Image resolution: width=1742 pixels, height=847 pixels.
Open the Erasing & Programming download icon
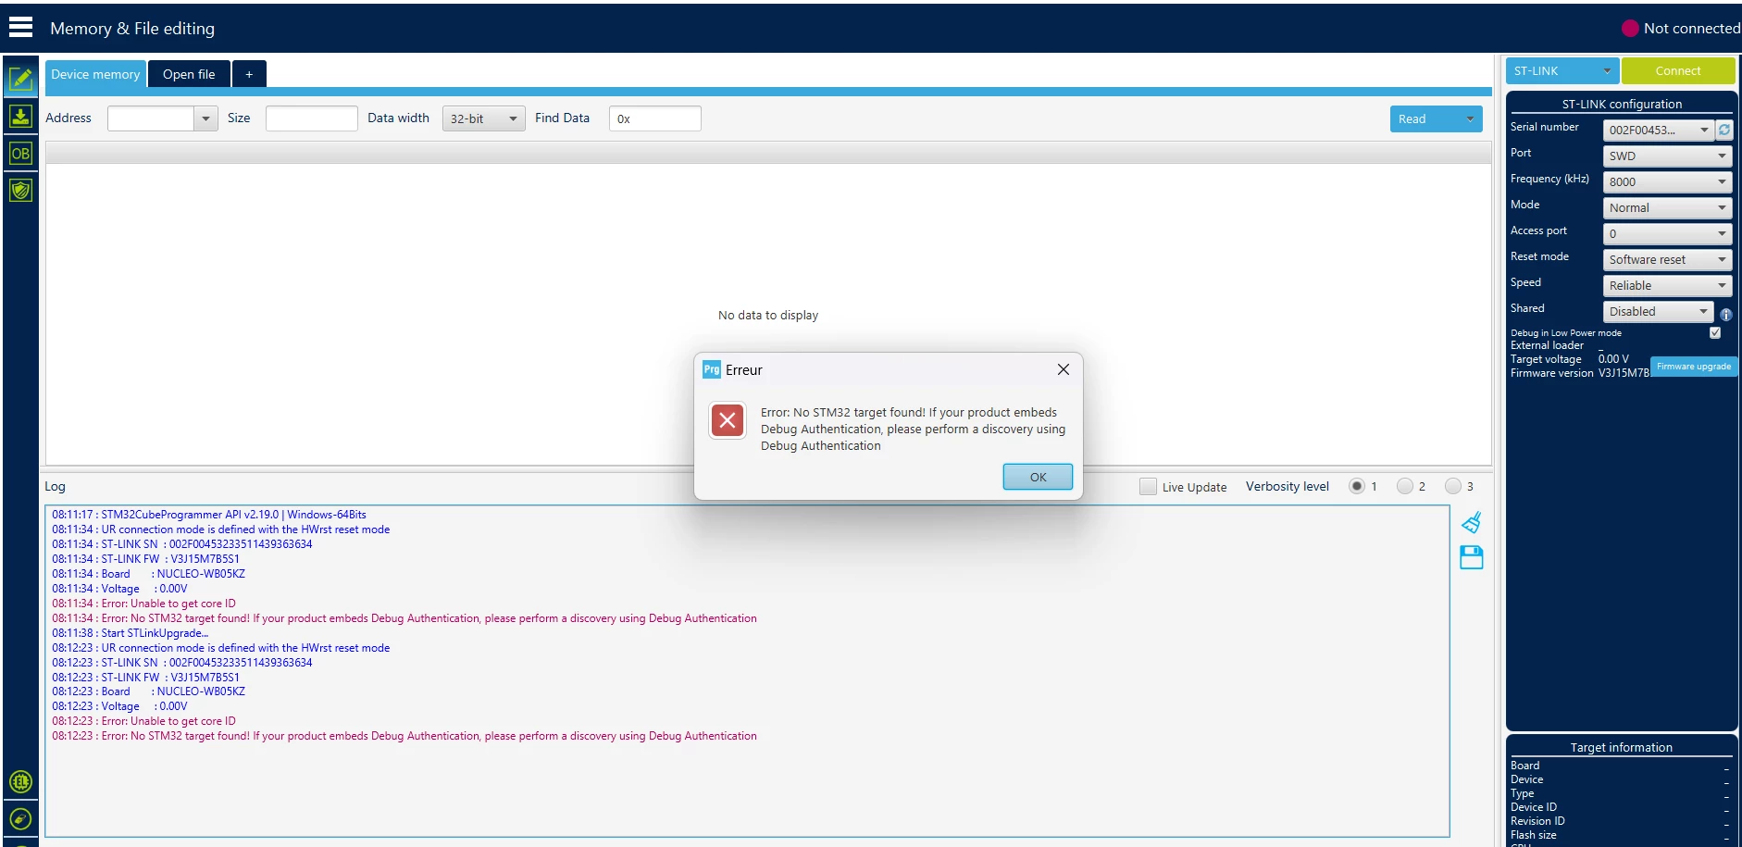click(20, 116)
